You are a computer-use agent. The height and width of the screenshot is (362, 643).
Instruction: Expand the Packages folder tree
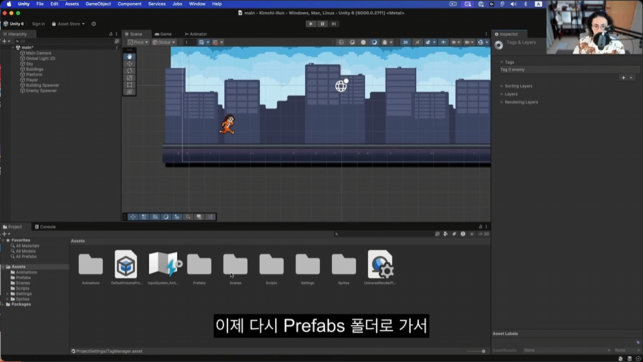[3, 305]
